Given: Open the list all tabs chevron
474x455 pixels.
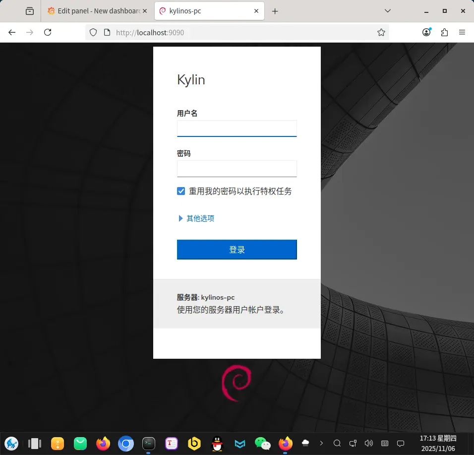Looking at the screenshot, I should tap(388, 11).
